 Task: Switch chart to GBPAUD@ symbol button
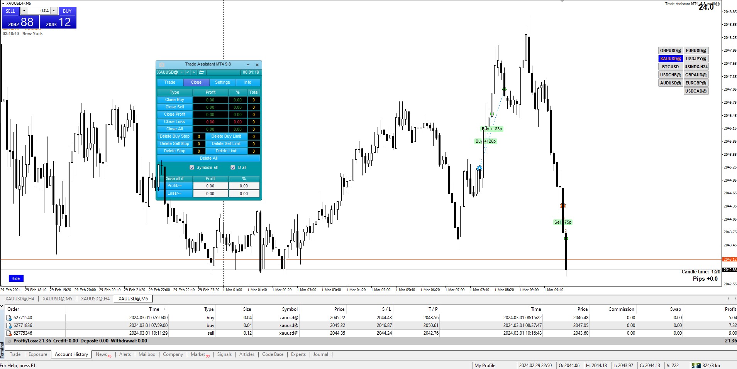[696, 75]
